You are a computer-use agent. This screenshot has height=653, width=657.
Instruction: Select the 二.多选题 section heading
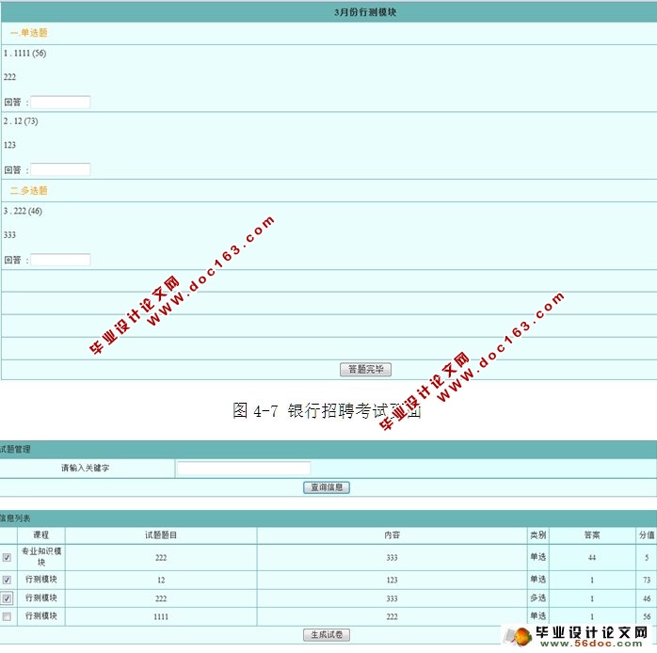coord(28,191)
